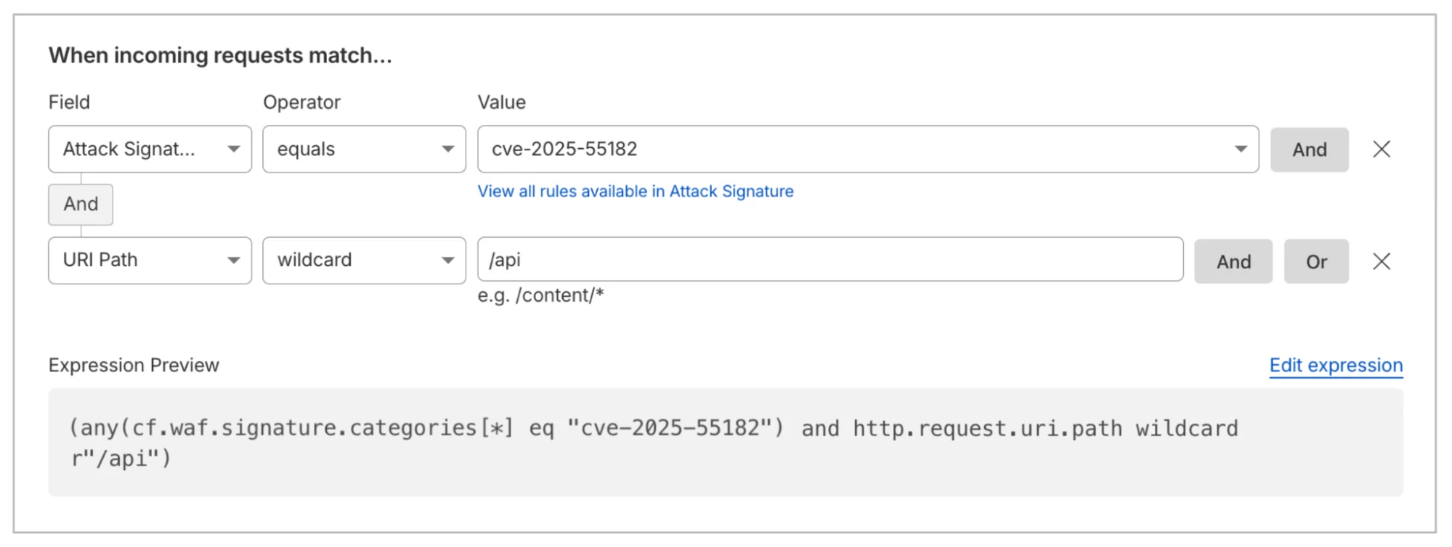Open the operator selector showing wildcard

click(x=363, y=260)
